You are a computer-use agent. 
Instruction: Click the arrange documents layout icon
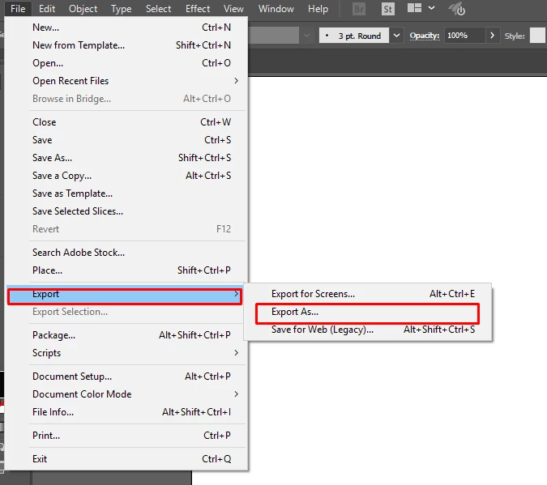pos(414,8)
